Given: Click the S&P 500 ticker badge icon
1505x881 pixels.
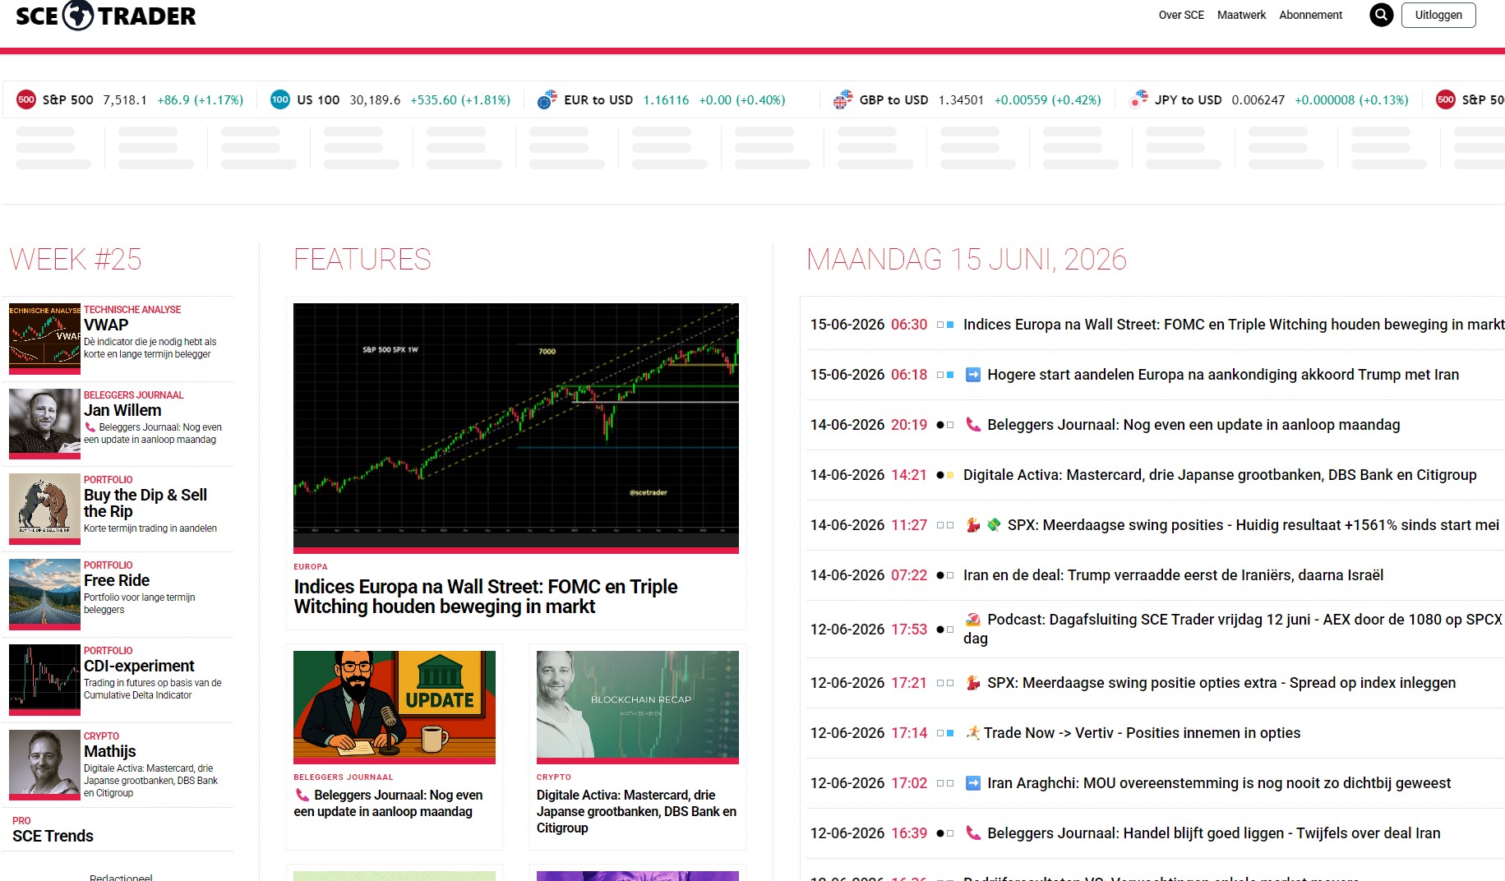Looking at the screenshot, I should pos(26,100).
